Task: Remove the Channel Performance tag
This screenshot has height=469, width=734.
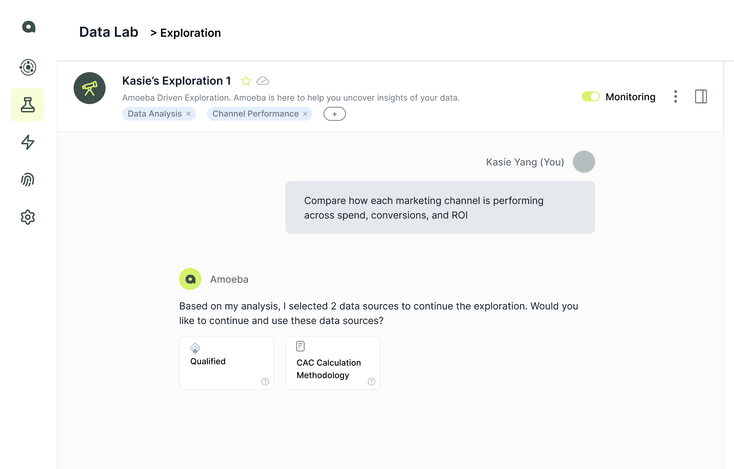Action: tap(305, 114)
